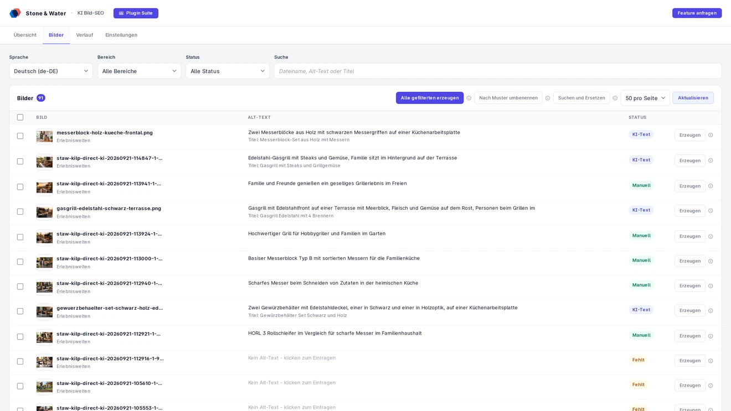Screen dimensions: 731x411
Task: Click info icon in gewuerzbehaelter-set-schwarz-holz row
Action: pyautogui.click(x=711, y=310)
